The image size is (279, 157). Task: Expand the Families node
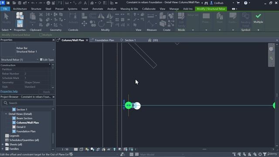[3, 149]
